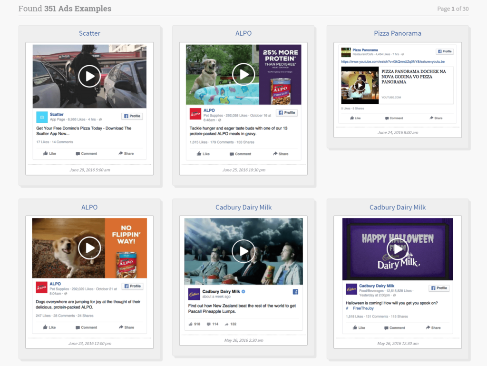
Task: Play the Scatter ad video
Action: click(89, 76)
